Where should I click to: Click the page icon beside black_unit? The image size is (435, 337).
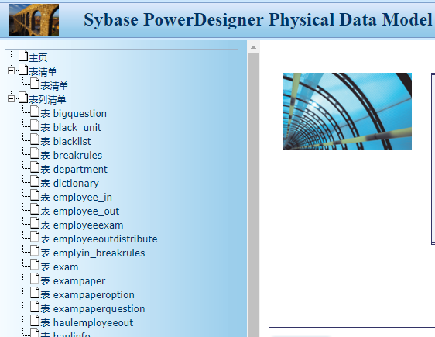[x=35, y=126]
